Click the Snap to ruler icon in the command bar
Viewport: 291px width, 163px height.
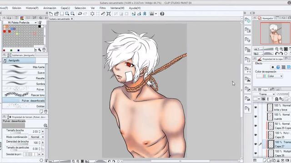[x=133, y=14]
